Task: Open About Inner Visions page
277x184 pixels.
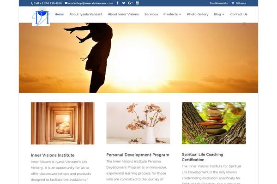Action: 123,14
